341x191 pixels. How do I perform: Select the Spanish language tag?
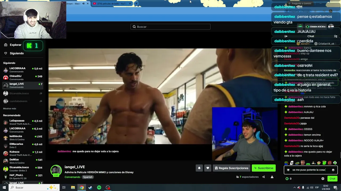point(88,177)
